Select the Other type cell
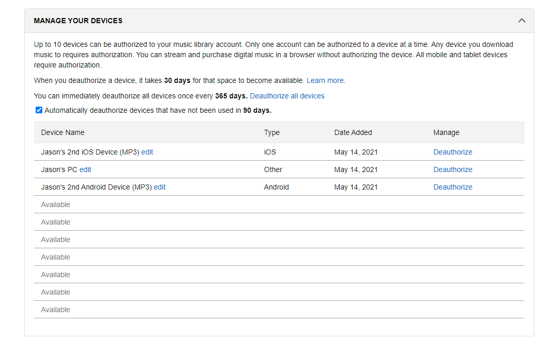Image resolution: width=556 pixels, height=341 pixels. (x=273, y=170)
